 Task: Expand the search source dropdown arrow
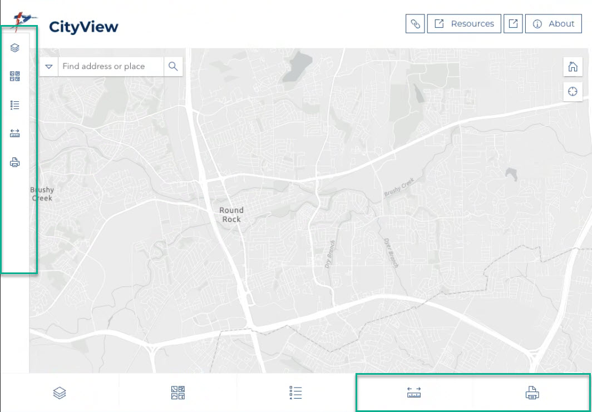tap(49, 66)
